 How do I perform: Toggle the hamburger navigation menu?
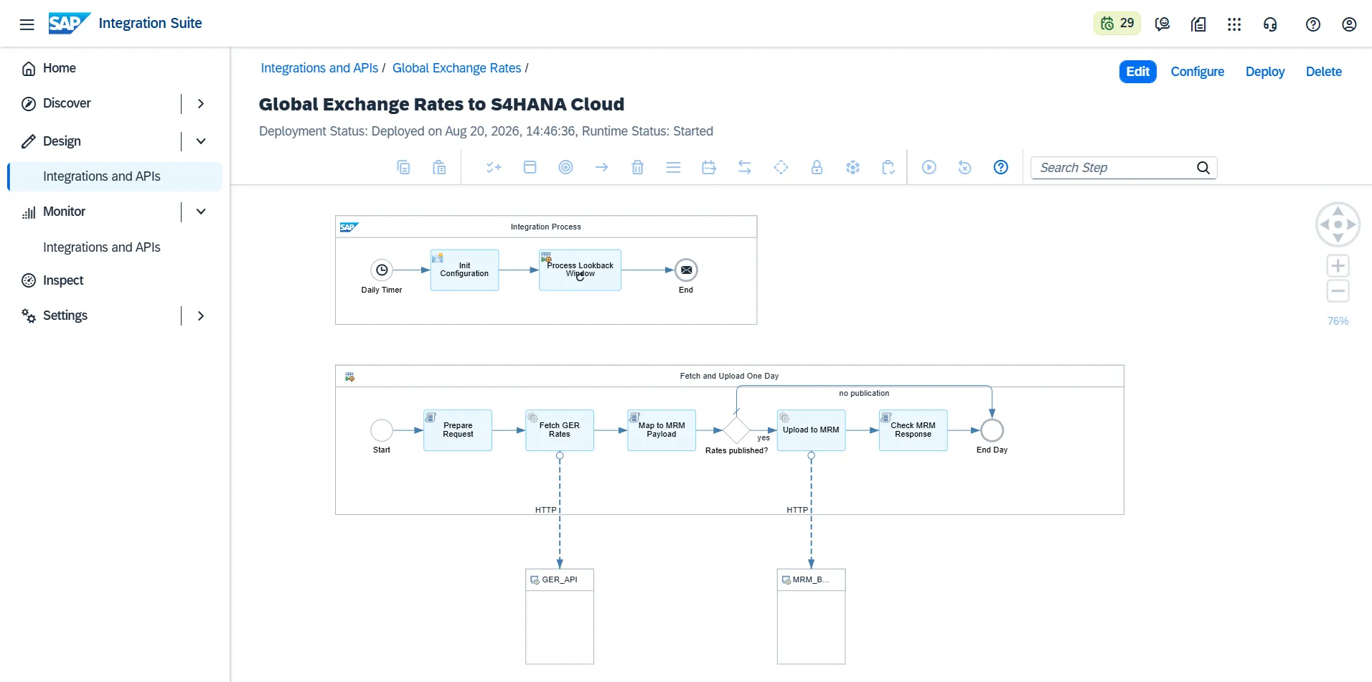[27, 24]
